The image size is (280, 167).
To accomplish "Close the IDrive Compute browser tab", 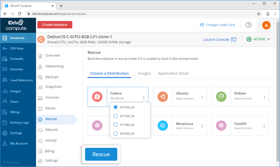I will click(52, 6).
